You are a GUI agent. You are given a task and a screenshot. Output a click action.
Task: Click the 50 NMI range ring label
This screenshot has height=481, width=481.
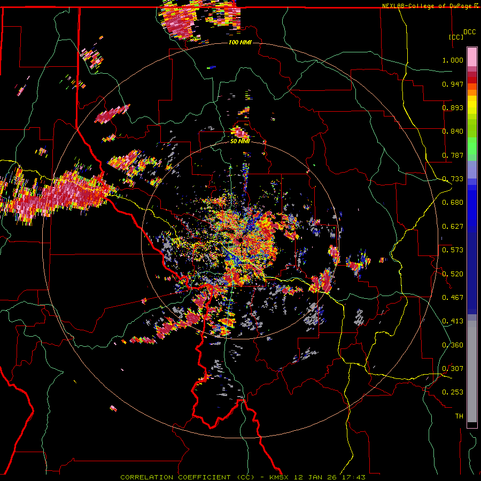click(x=240, y=141)
